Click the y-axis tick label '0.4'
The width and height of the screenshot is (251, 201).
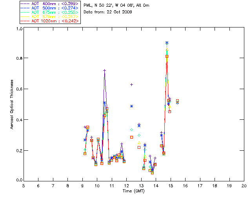tap(19, 120)
